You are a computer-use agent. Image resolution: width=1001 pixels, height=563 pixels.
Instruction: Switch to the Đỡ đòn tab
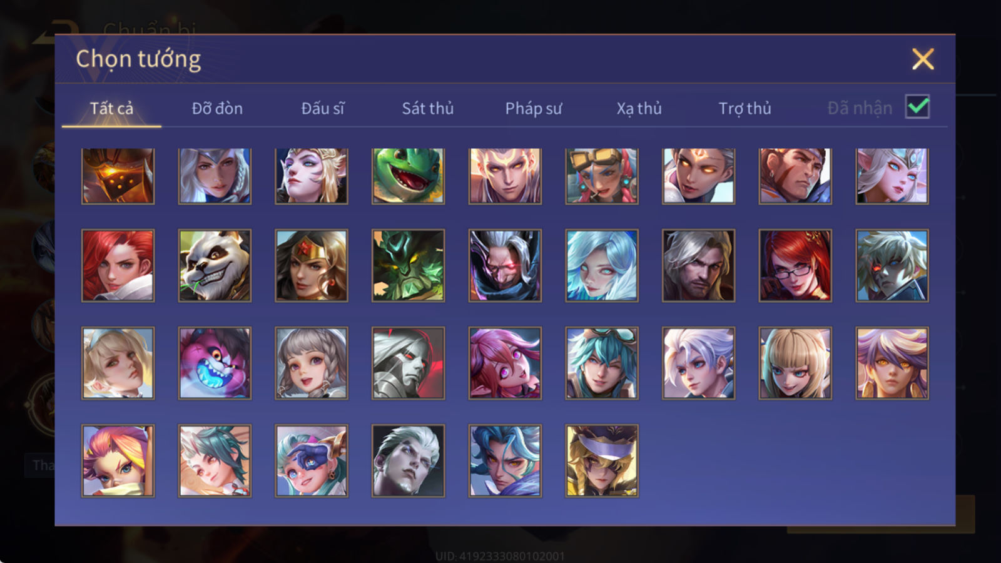tap(217, 108)
